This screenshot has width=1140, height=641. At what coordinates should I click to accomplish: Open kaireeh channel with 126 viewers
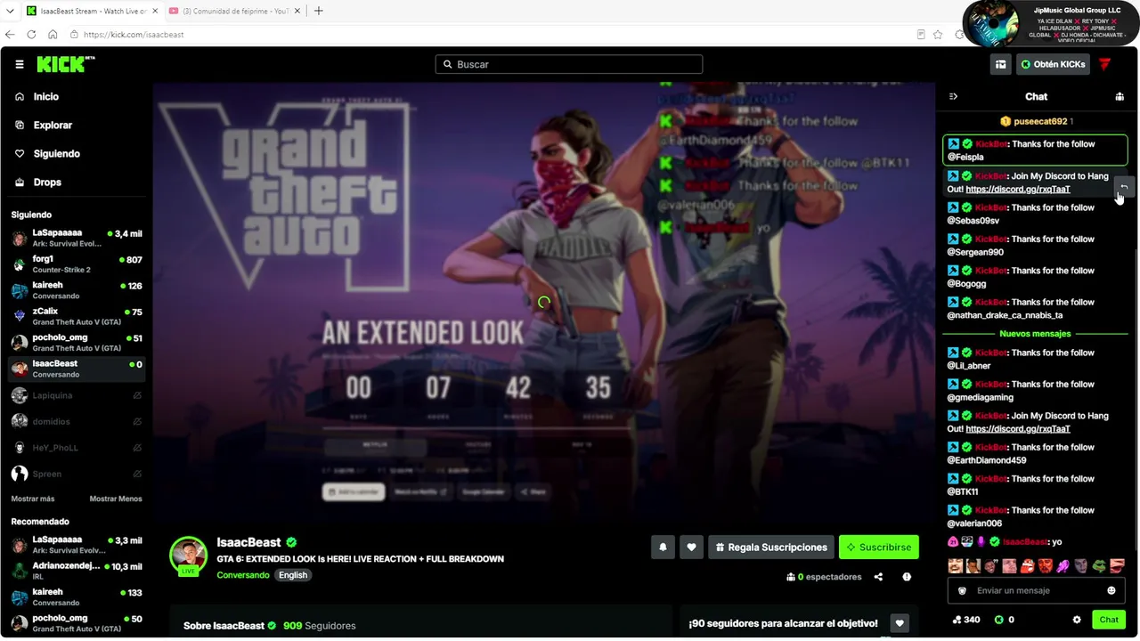click(x=77, y=290)
